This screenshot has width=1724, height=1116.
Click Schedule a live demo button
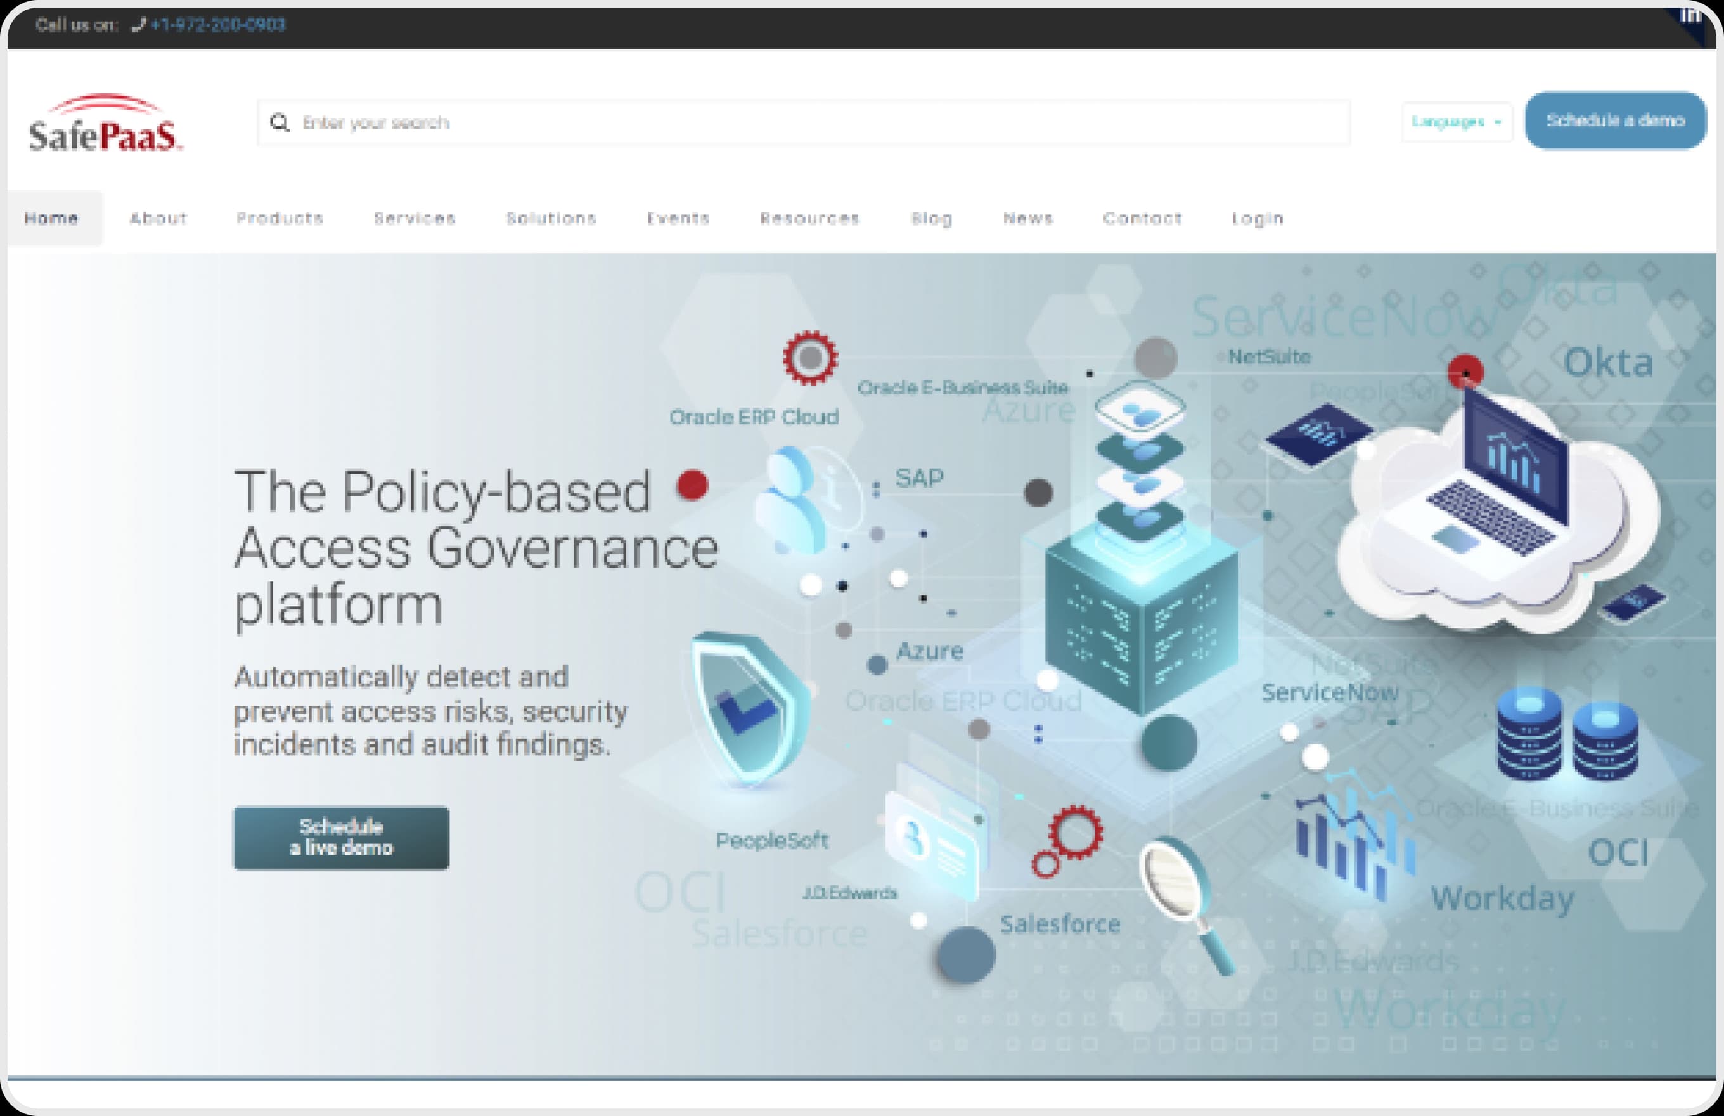tap(341, 838)
